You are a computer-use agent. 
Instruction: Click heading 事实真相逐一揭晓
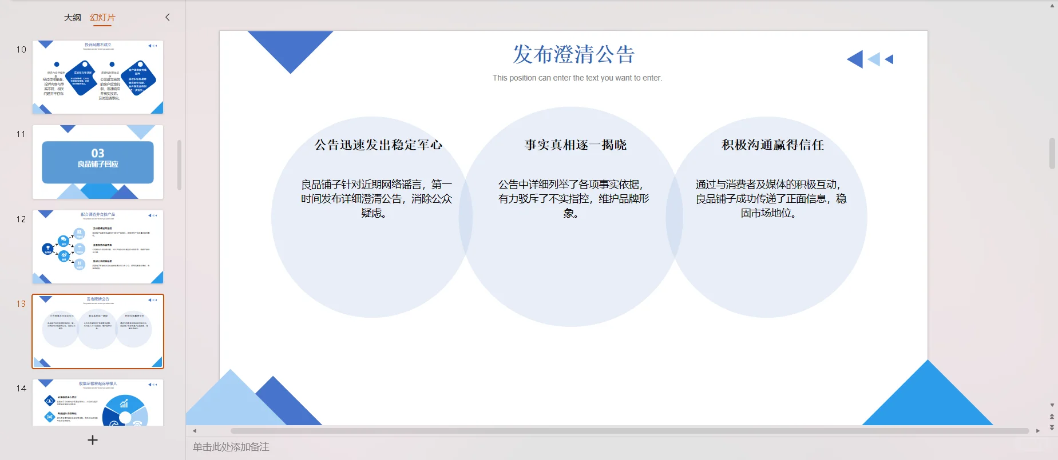point(576,145)
